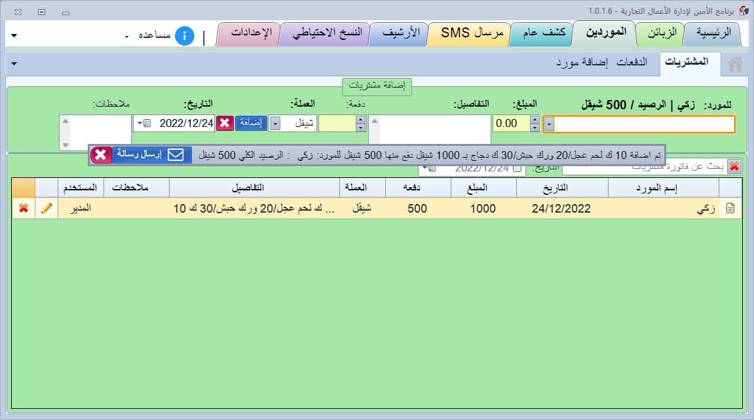The image size is (754, 420).
Task: Click the red X clear button beside إضافة
Action: click(x=225, y=123)
